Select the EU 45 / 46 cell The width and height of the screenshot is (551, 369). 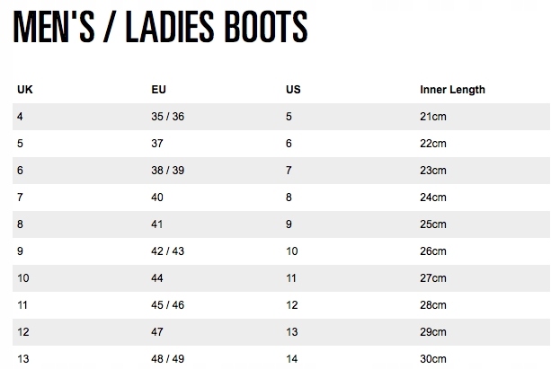click(167, 305)
